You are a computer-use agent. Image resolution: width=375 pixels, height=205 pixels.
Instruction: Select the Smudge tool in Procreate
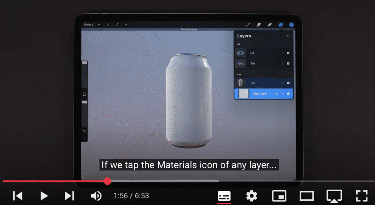click(259, 25)
